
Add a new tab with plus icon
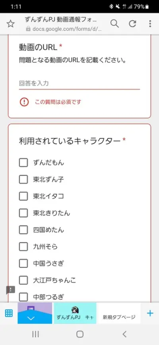tap(150, 313)
